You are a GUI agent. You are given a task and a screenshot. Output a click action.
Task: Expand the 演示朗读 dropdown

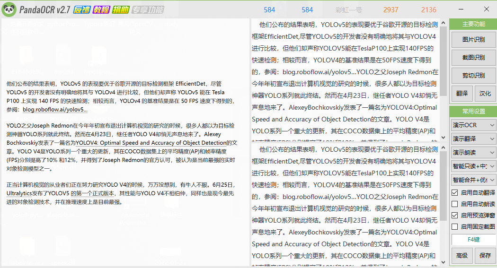(473, 153)
